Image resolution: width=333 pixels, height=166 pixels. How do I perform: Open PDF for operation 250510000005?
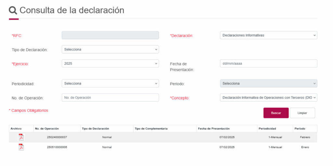21,147
